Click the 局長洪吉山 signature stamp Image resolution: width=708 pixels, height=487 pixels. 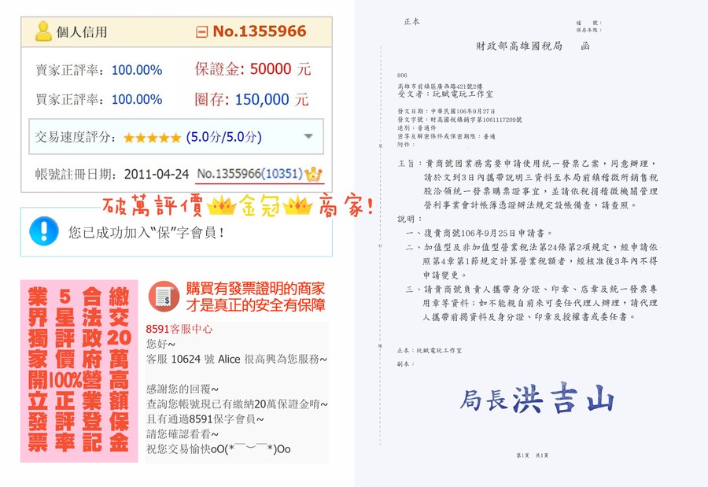click(537, 399)
